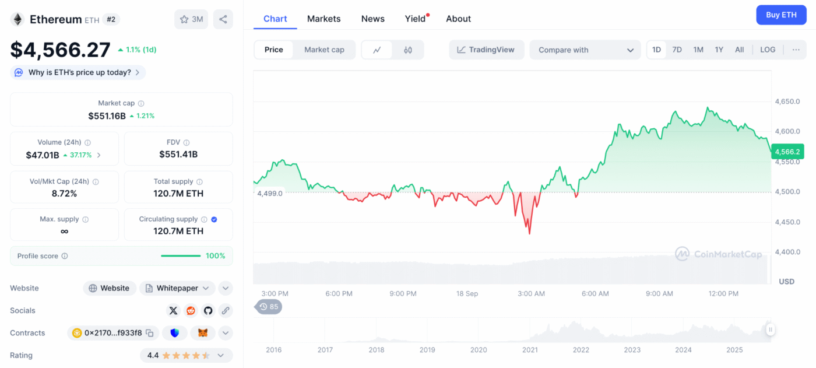Switch to line chart view
Screen dimensions: 816x368
(377, 50)
